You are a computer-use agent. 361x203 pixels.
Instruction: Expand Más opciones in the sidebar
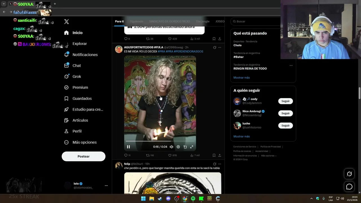(x=80, y=142)
